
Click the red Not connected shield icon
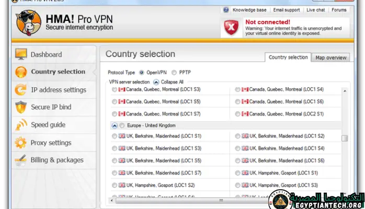tap(230, 29)
